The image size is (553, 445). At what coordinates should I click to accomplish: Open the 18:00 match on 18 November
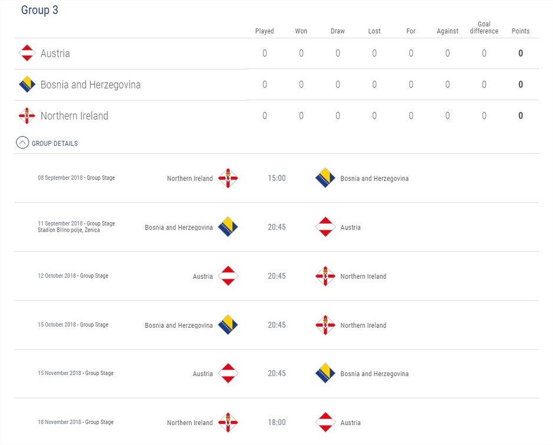276,422
